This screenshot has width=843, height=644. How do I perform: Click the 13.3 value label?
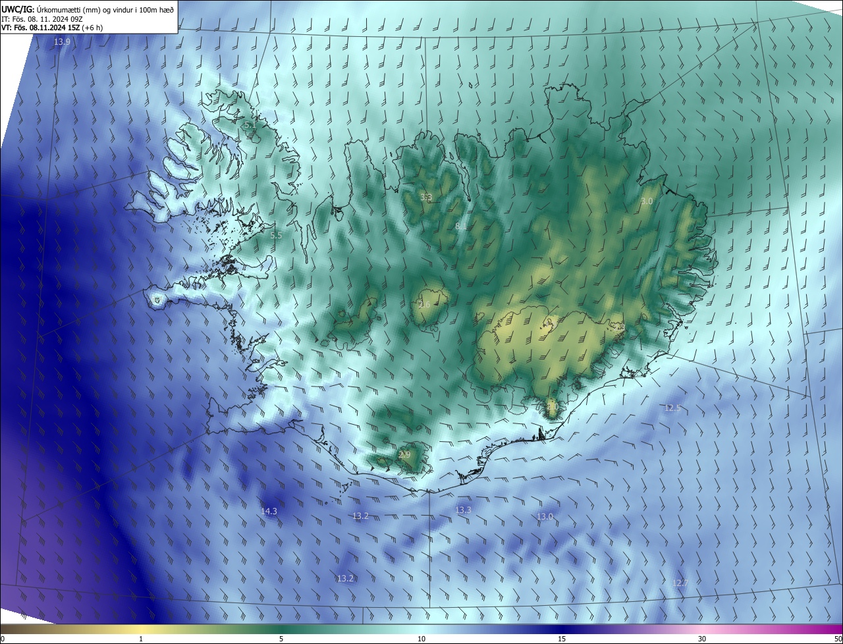click(x=463, y=510)
